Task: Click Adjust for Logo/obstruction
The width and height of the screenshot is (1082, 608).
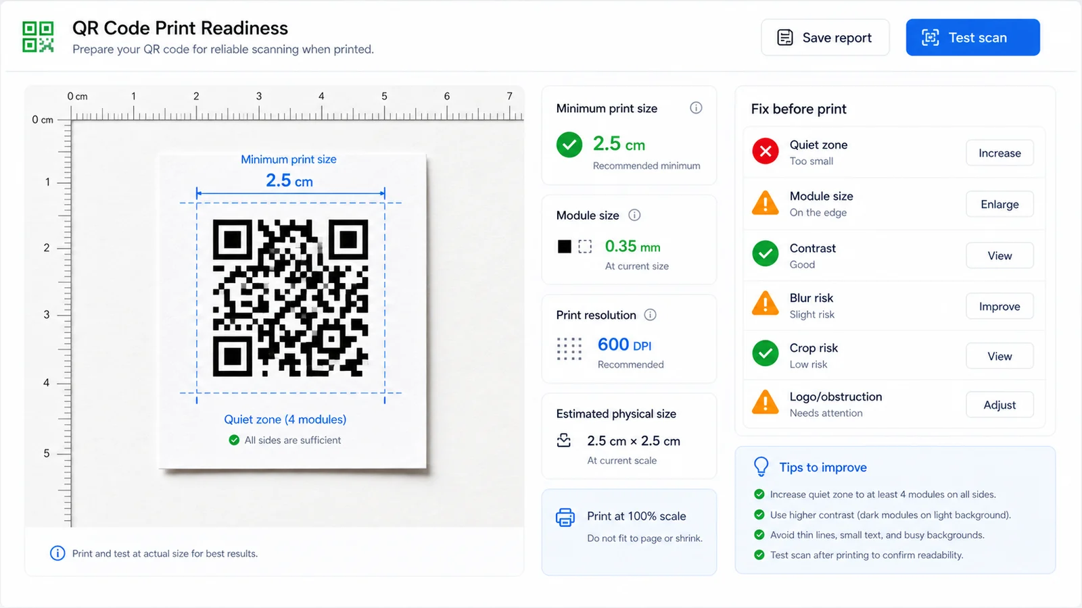Action: (999, 405)
